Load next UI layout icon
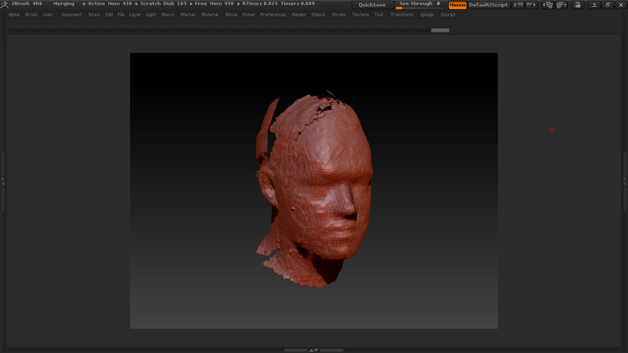The height and width of the screenshot is (353, 628). click(x=561, y=5)
